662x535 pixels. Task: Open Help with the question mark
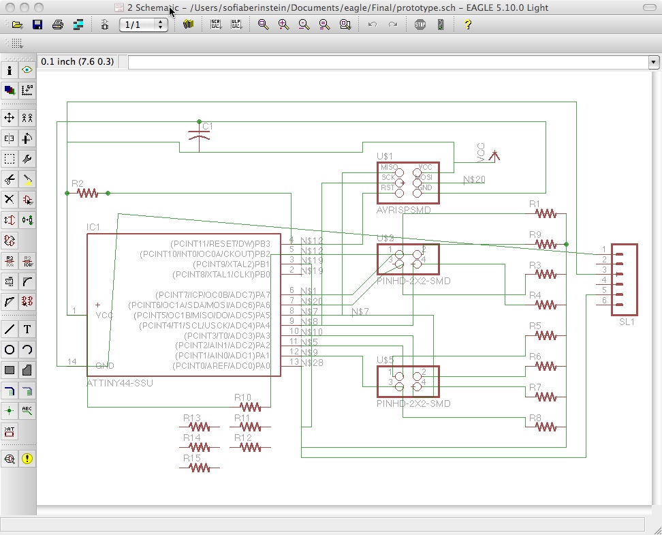pyautogui.click(x=468, y=25)
